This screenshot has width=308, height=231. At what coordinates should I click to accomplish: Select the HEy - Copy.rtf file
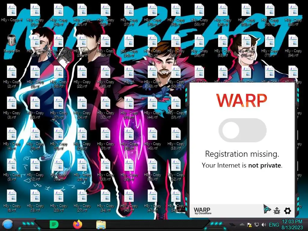tap(12, 13)
